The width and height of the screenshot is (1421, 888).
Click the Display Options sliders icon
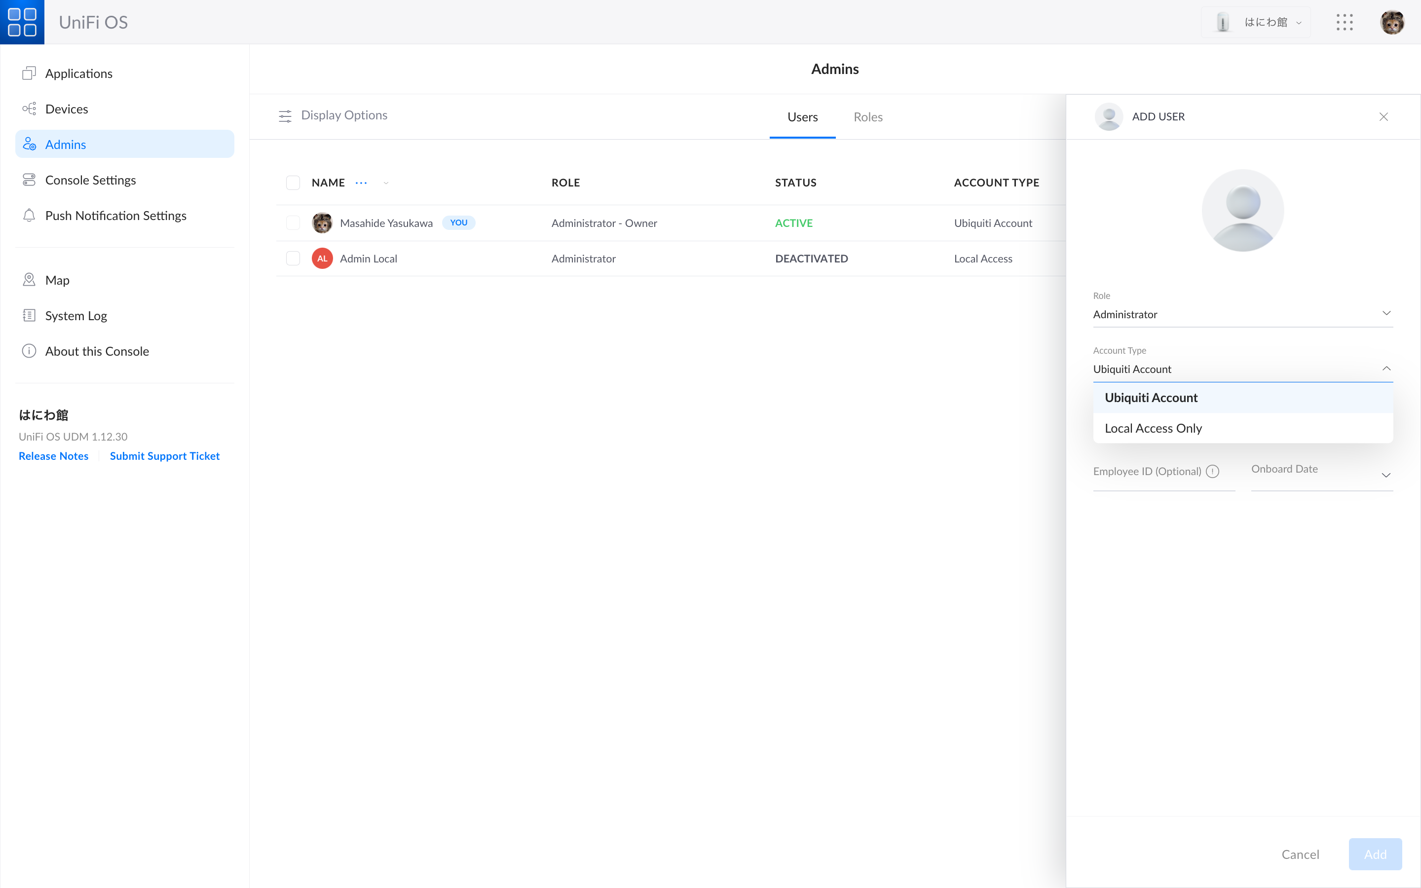coord(285,116)
